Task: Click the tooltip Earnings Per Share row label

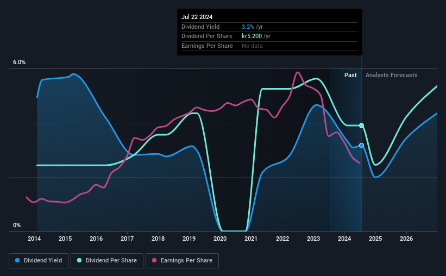Action: point(207,46)
